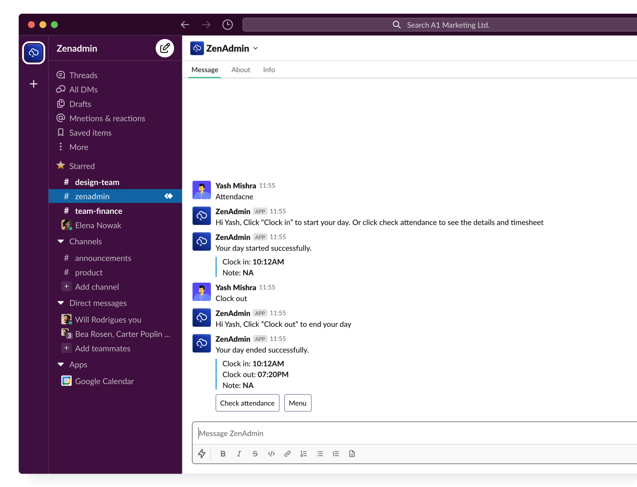Click the compose new message icon
The width and height of the screenshot is (637, 487).
(x=165, y=48)
